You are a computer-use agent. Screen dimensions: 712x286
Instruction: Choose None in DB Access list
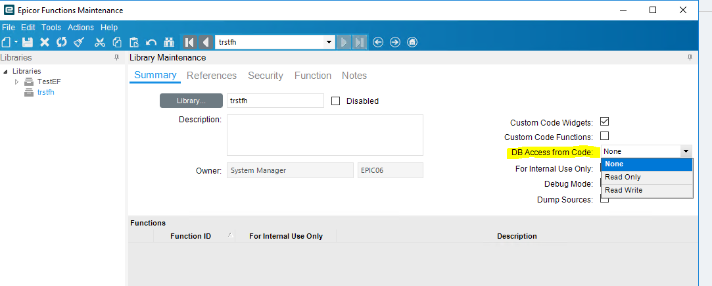click(x=647, y=164)
